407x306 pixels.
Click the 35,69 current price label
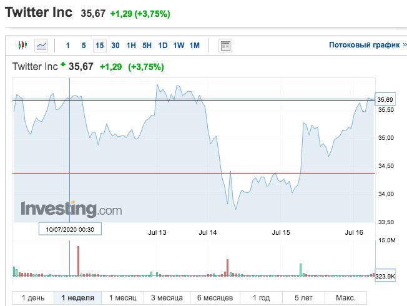(x=386, y=100)
